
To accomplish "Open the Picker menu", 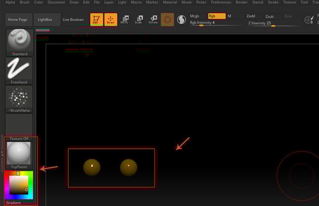I will (x=201, y=2).
